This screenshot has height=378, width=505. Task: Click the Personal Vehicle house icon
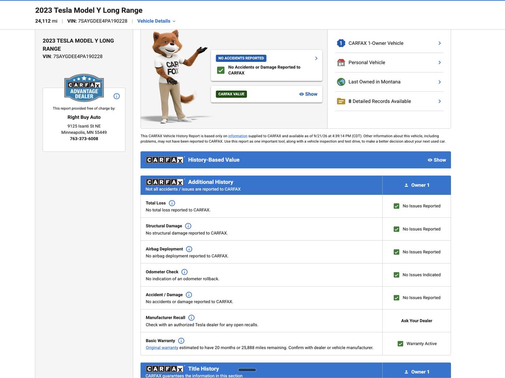click(341, 63)
